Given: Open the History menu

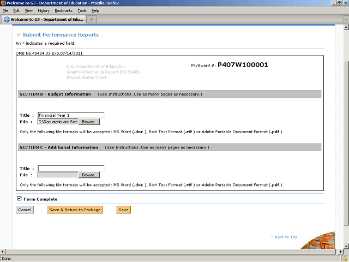Looking at the screenshot, I should coord(44,11).
